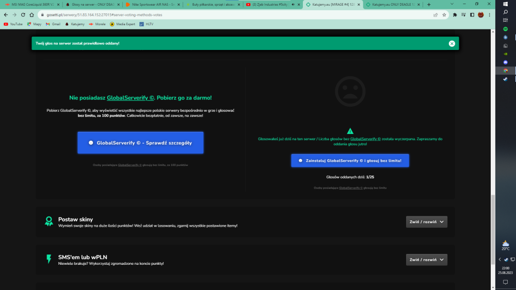
Task: Open Spotify from the taskbar
Action: pyautogui.click(x=506, y=29)
